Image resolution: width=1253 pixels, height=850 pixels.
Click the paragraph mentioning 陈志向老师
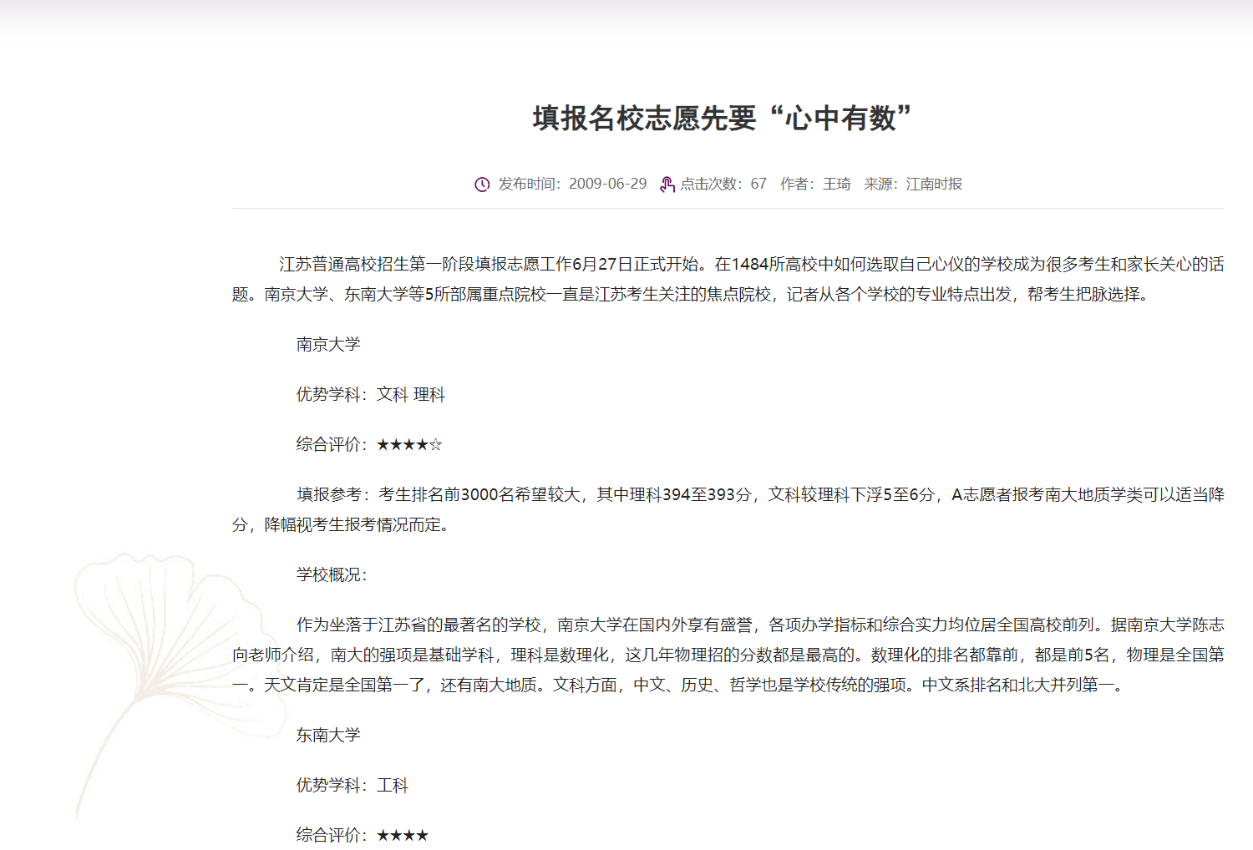tap(728, 655)
